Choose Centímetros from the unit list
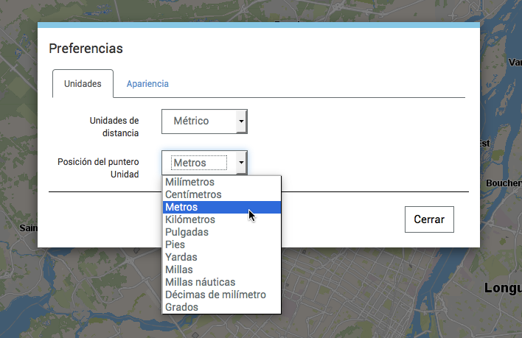The image size is (522, 338). (222, 194)
